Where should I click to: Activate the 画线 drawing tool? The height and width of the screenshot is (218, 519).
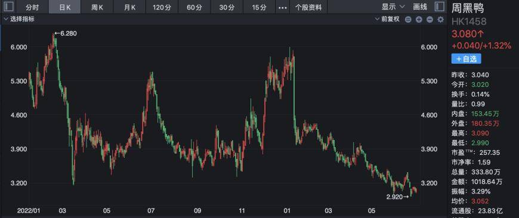[x=420, y=7]
